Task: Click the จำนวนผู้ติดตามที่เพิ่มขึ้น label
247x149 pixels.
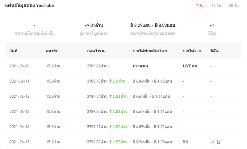Action: click(35, 33)
